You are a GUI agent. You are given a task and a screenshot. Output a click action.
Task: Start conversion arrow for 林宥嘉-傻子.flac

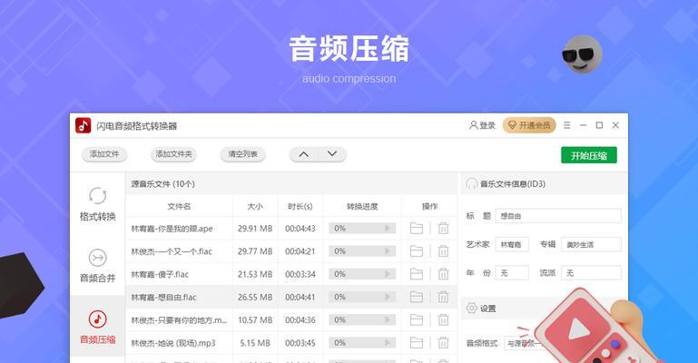point(388,274)
